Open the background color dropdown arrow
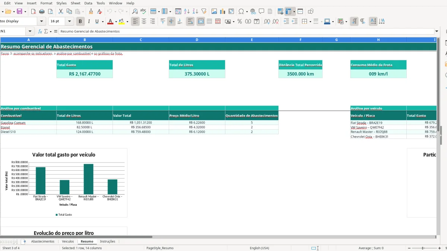Viewport: 447px width, 251px height. (x=127, y=22)
